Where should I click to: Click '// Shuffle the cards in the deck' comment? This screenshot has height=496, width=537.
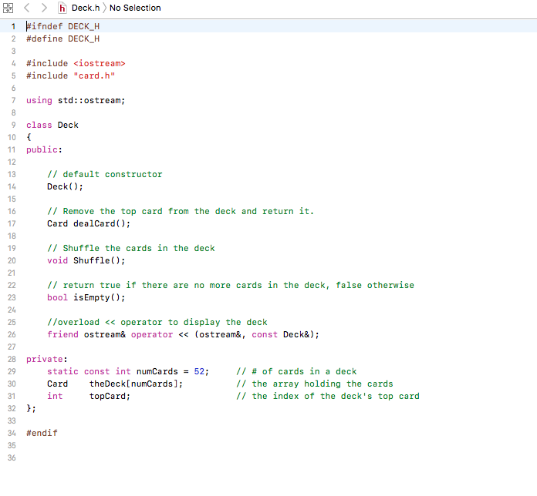(x=131, y=248)
